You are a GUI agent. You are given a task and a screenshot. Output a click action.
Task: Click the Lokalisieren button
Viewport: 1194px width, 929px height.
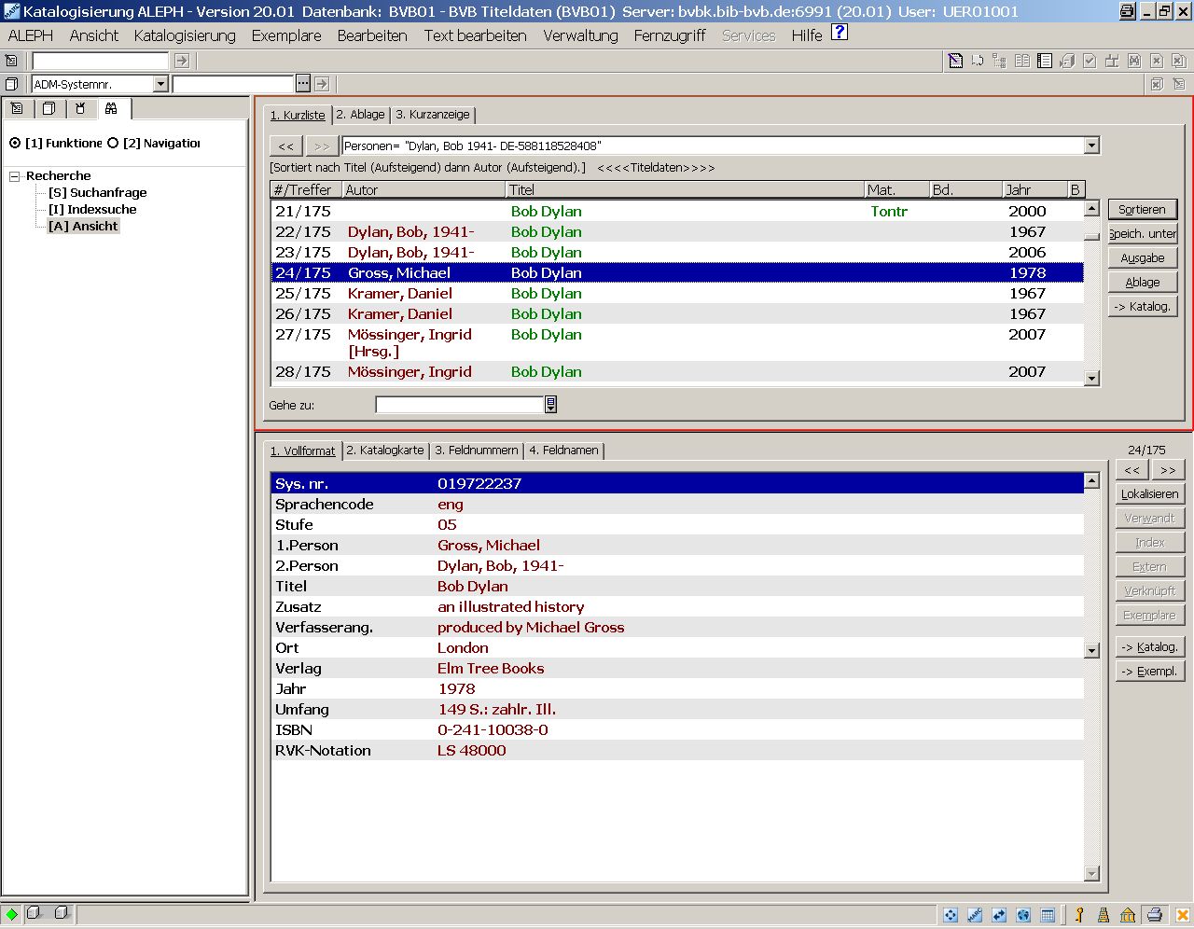tap(1149, 494)
